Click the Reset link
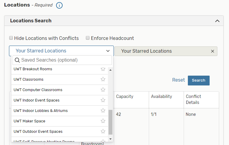The width and height of the screenshot is (229, 145). point(178,80)
